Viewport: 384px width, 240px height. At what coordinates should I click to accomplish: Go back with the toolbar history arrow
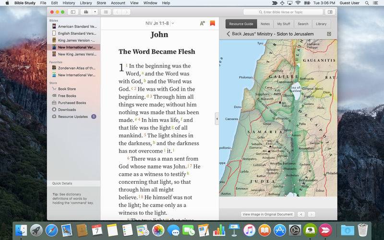tap(117, 12)
